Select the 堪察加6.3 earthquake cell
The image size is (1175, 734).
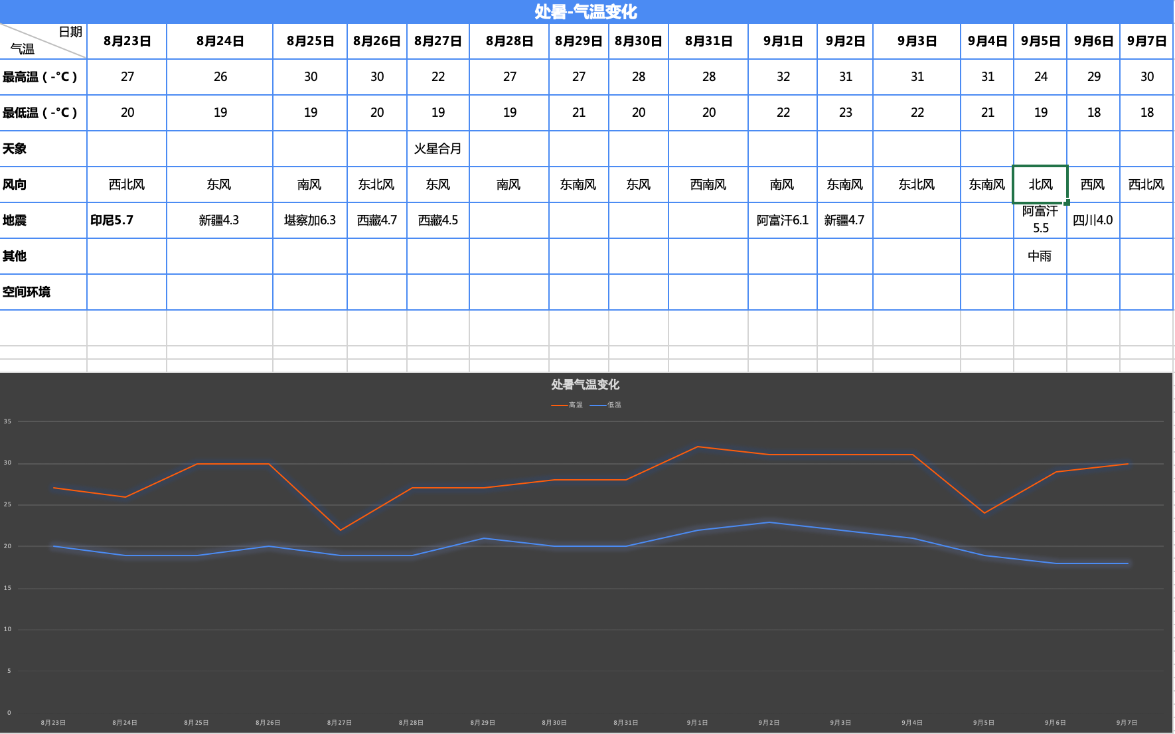pyautogui.click(x=310, y=220)
